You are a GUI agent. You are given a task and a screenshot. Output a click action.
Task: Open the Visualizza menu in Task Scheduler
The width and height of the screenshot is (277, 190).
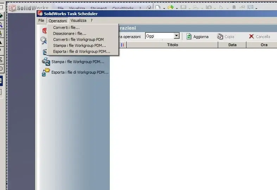78,20
